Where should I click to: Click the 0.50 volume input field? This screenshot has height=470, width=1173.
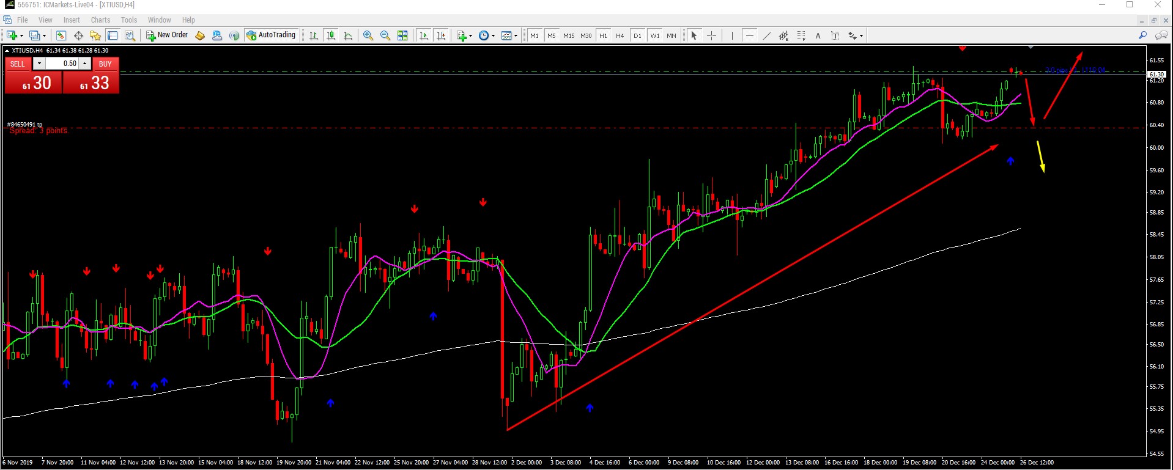pyautogui.click(x=62, y=64)
